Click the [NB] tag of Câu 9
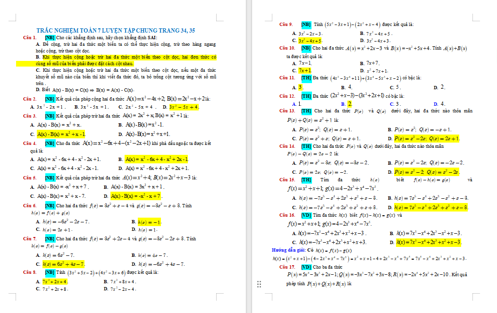497x313 pixels. click(306, 25)
